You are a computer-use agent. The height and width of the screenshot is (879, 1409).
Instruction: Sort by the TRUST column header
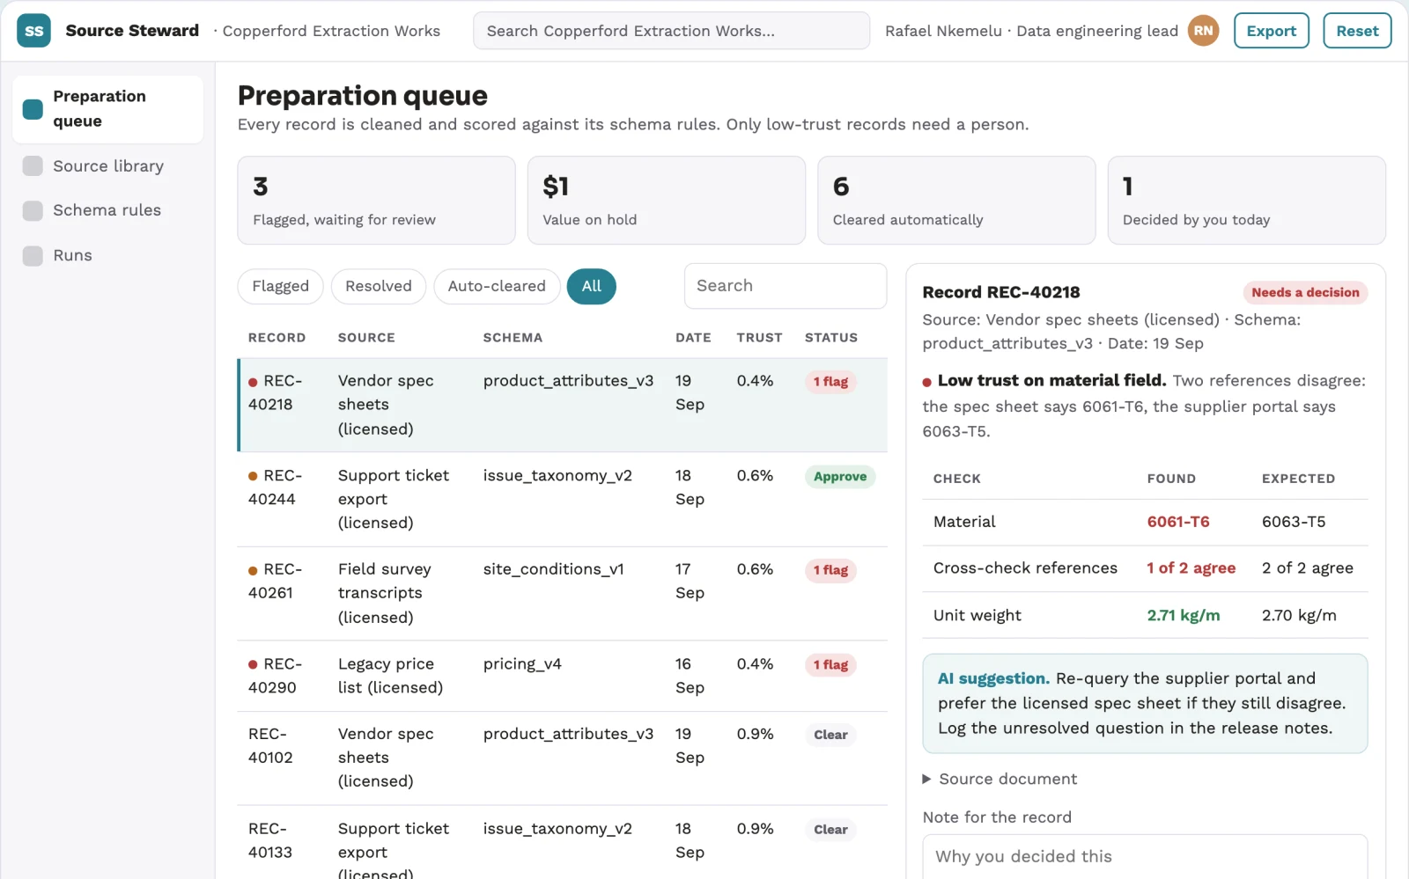[759, 338]
